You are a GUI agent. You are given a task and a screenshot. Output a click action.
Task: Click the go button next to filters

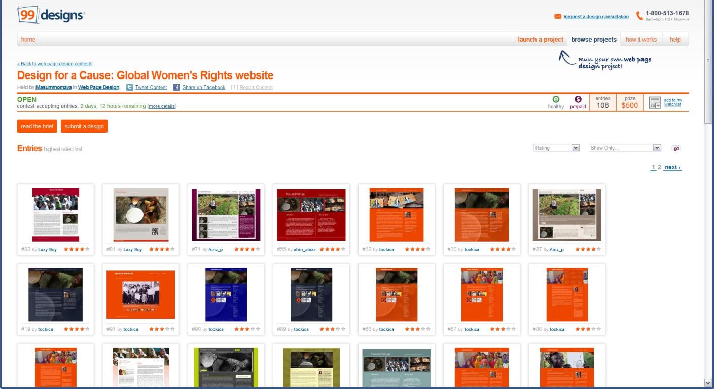(676, 148)
